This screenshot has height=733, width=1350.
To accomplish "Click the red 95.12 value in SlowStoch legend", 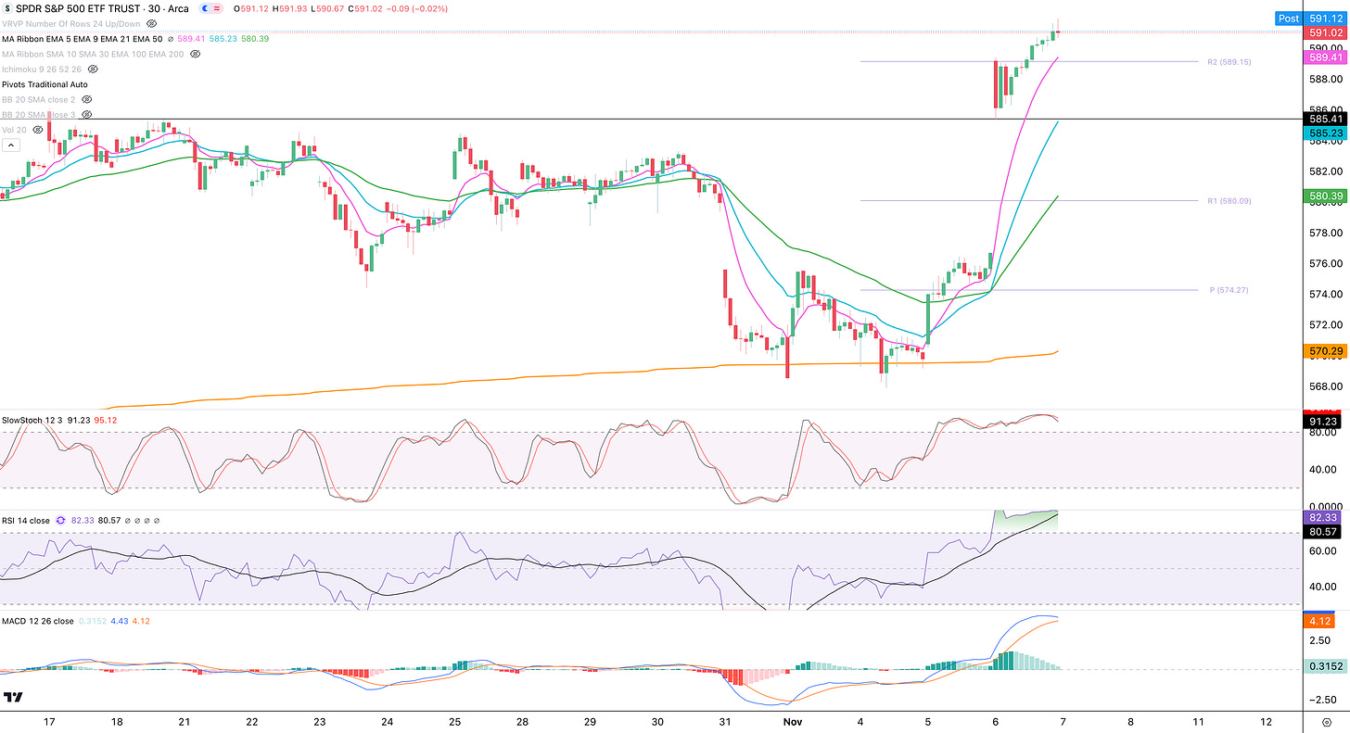I will point(105,420).
